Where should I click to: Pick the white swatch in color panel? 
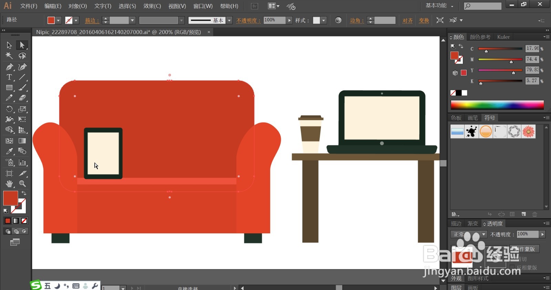point(465,93)
